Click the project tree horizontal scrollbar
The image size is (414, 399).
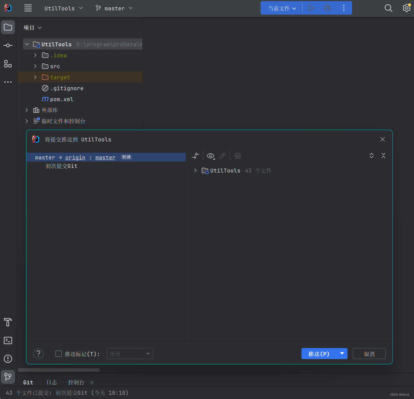pyautogui.click(x=59, y=370)
